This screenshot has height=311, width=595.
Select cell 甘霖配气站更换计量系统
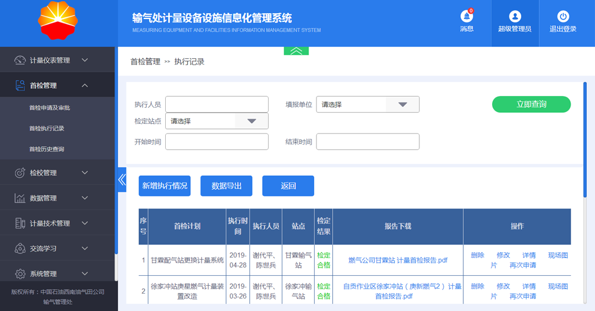187,260
